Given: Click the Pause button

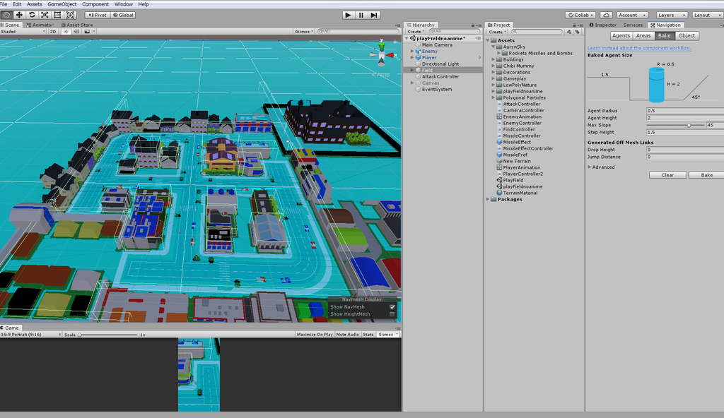Looking at the screenshot, I should [x=361, y=16].
